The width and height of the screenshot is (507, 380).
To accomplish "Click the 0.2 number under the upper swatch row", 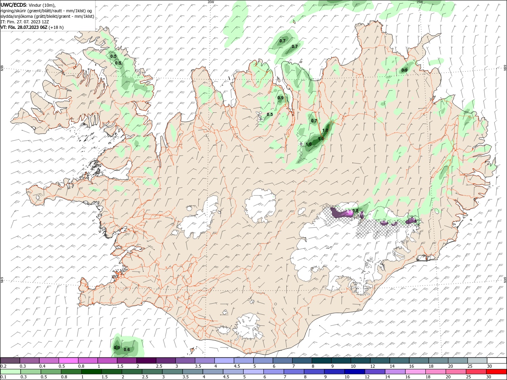I will [3, 366].
